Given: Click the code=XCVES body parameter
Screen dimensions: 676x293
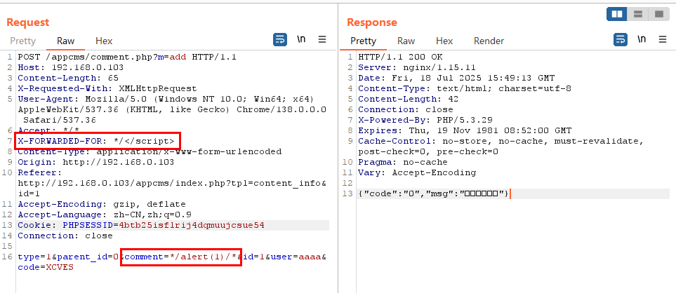Looking at the screenshot, I should coord(46,267).
